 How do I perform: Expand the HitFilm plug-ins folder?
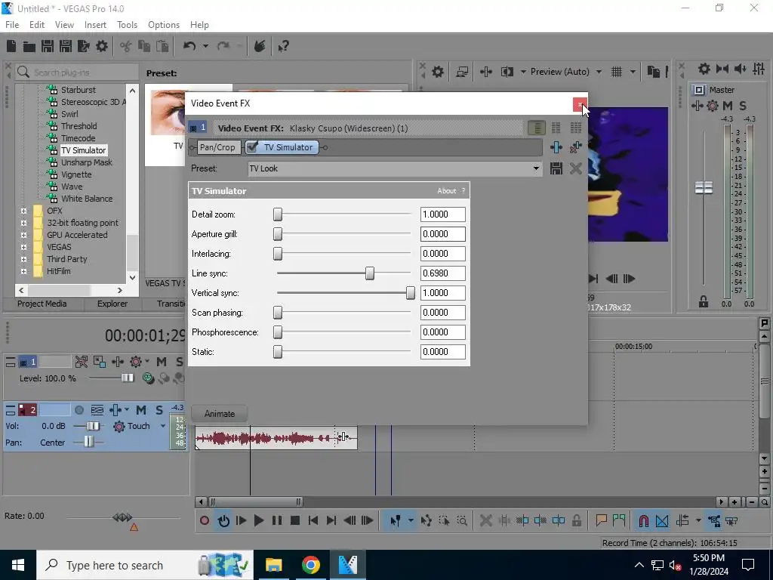tap(23, 271)
